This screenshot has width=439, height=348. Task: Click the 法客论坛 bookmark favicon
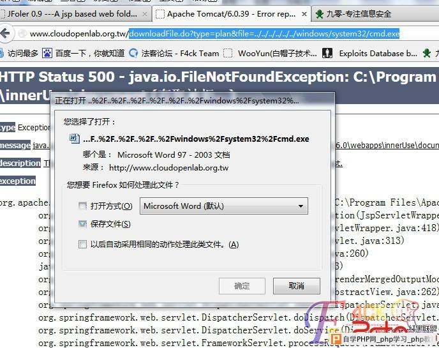(x=133, y=53)
